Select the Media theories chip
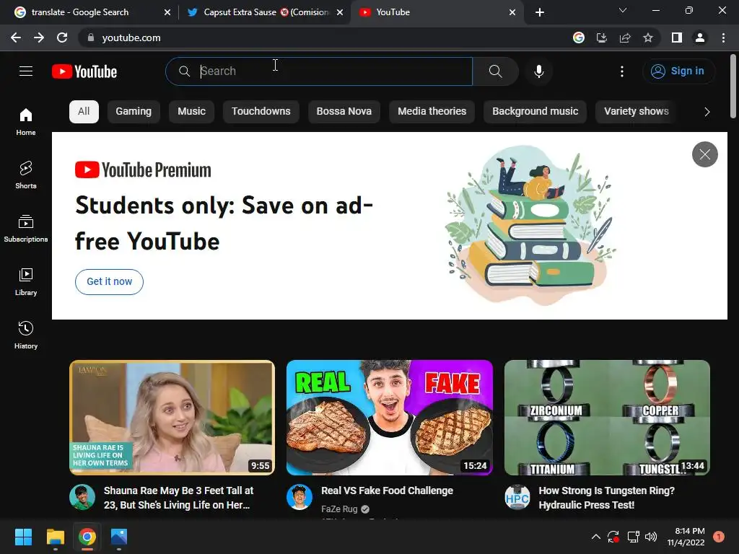 coord(432,112)
